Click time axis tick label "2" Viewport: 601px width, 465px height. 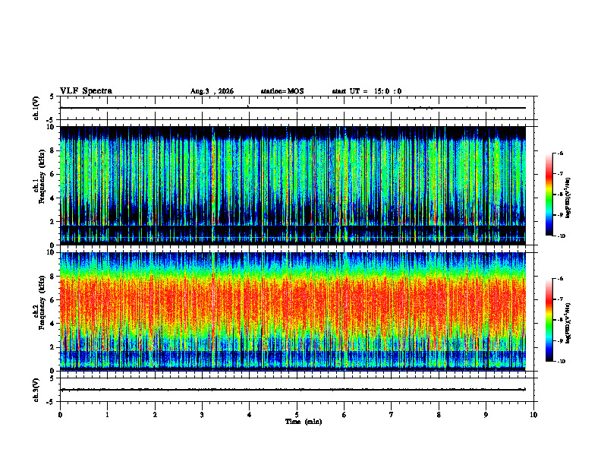tap(155, 415)
